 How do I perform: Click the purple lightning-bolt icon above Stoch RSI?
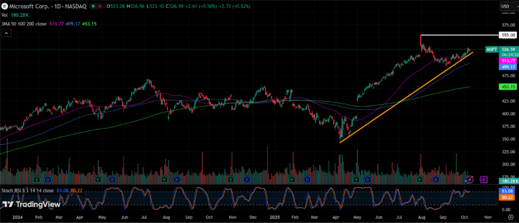tap(470, 179)
